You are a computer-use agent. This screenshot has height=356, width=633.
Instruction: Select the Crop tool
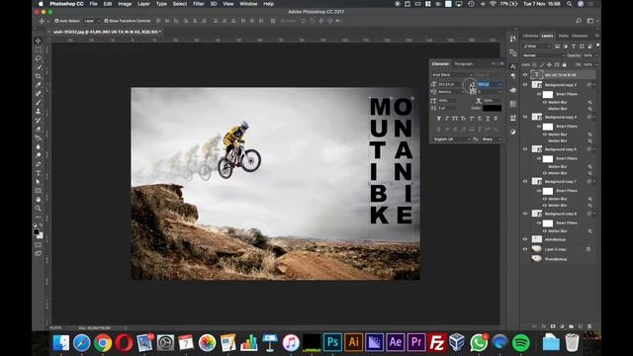(39, 76)
